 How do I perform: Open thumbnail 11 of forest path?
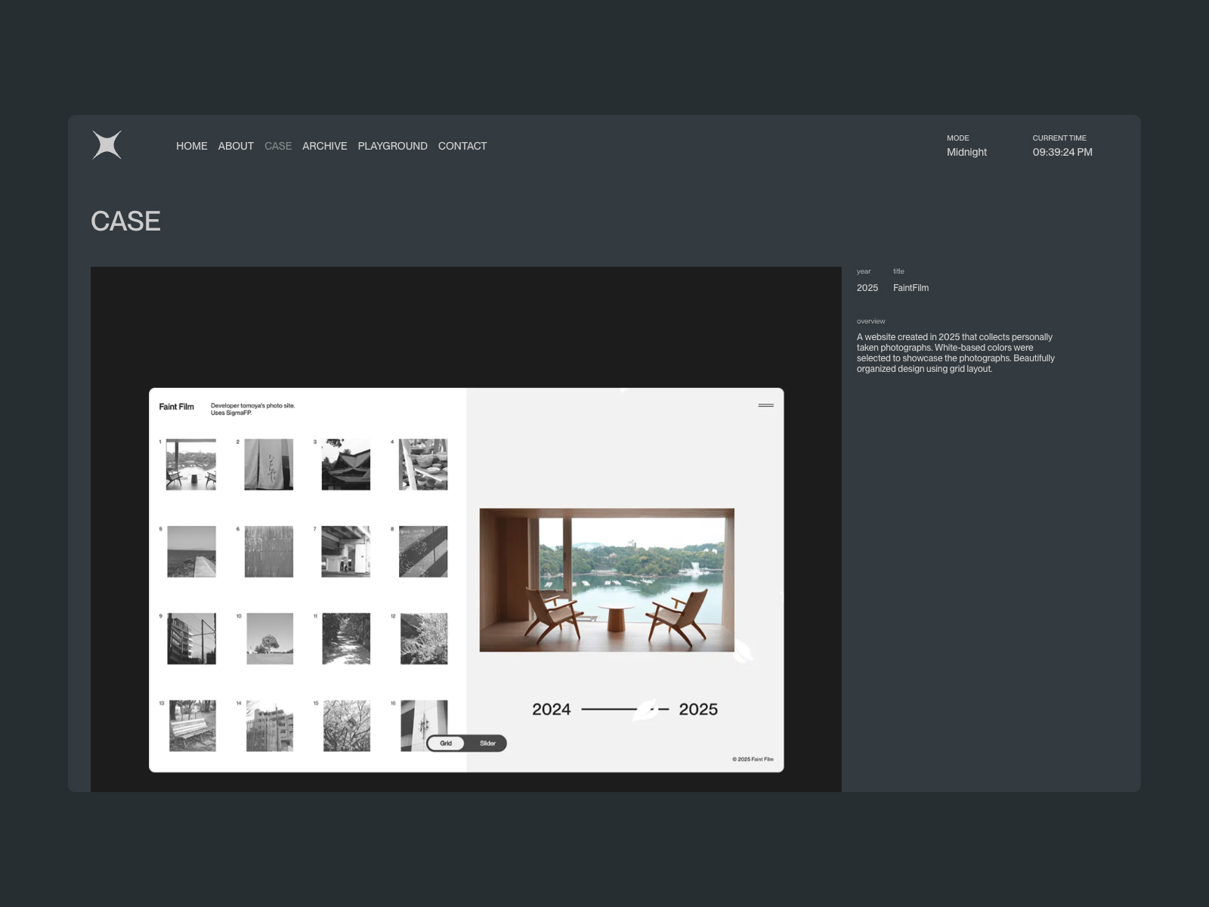pos(346,639)
